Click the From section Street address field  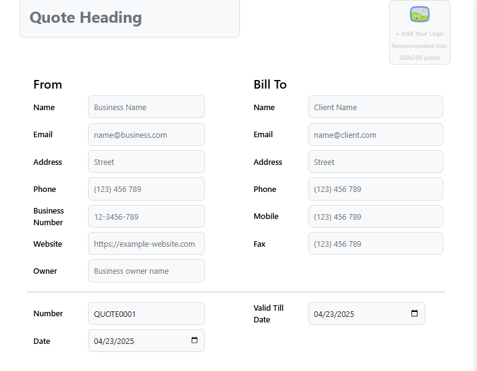point(146,162)
